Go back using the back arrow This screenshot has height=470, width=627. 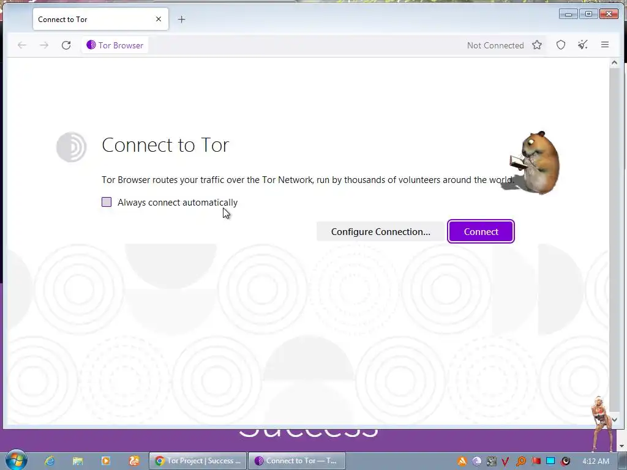pos(22,45)
